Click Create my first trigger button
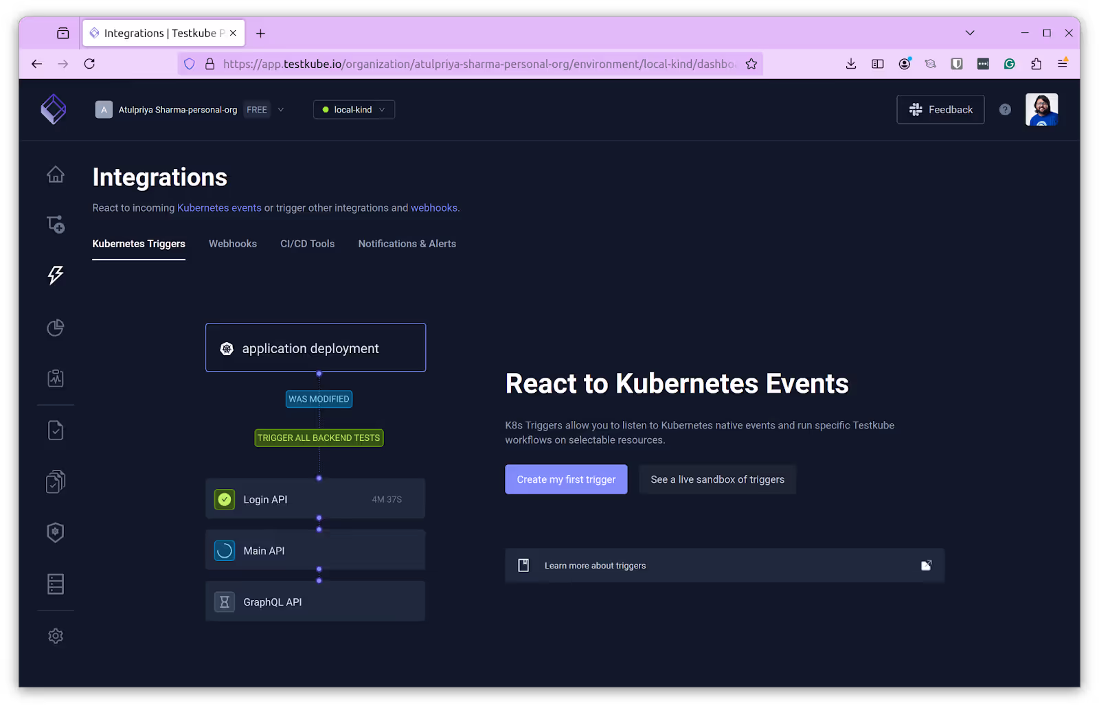The height and width of the screenshot is (708, 1099). tap(566, 479)
